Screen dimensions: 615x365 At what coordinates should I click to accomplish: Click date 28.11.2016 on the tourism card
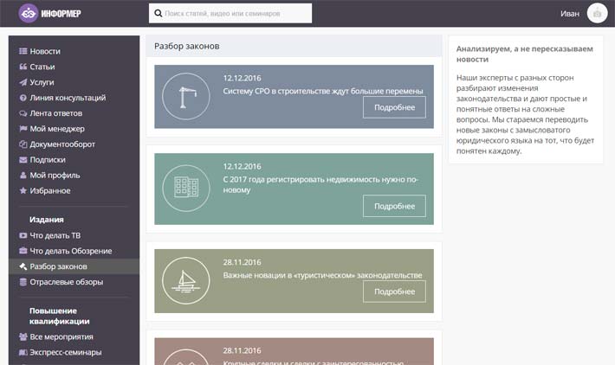pos(242,262)
